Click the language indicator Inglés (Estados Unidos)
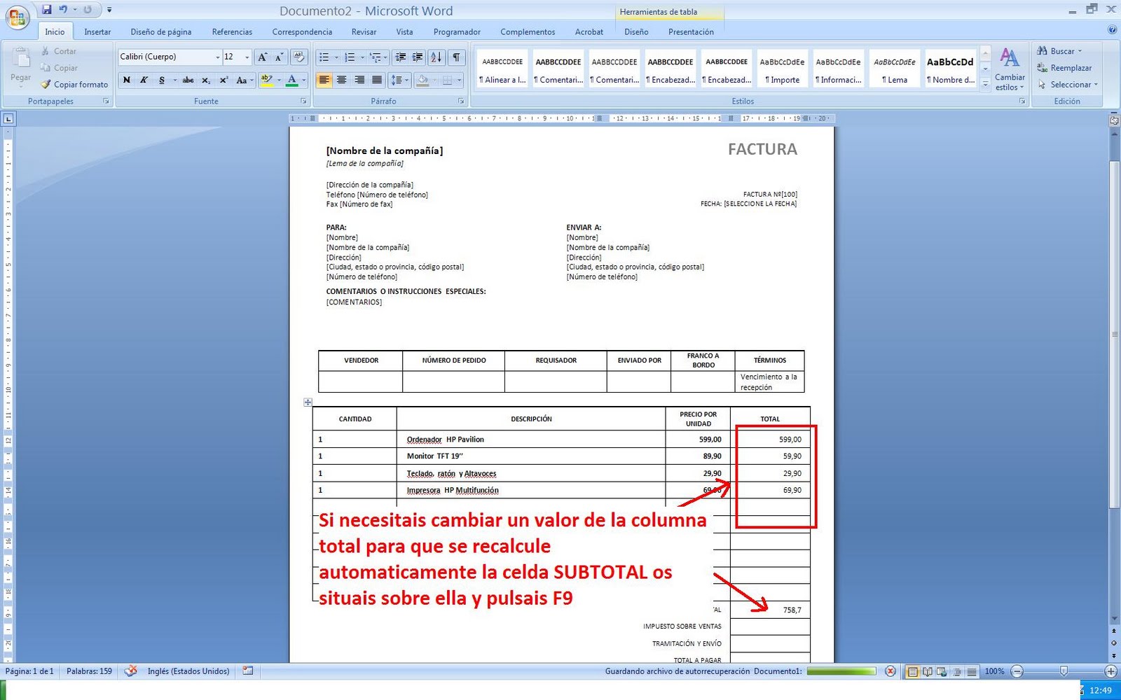Image resolution: width=1121 pixels, height=700 pixels. point(188,671)
